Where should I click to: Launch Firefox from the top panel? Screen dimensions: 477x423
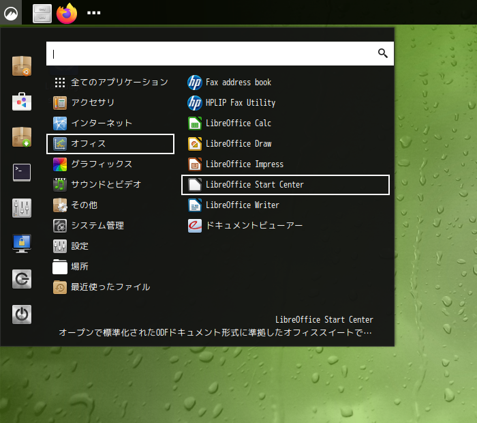(x=67, y=14)
